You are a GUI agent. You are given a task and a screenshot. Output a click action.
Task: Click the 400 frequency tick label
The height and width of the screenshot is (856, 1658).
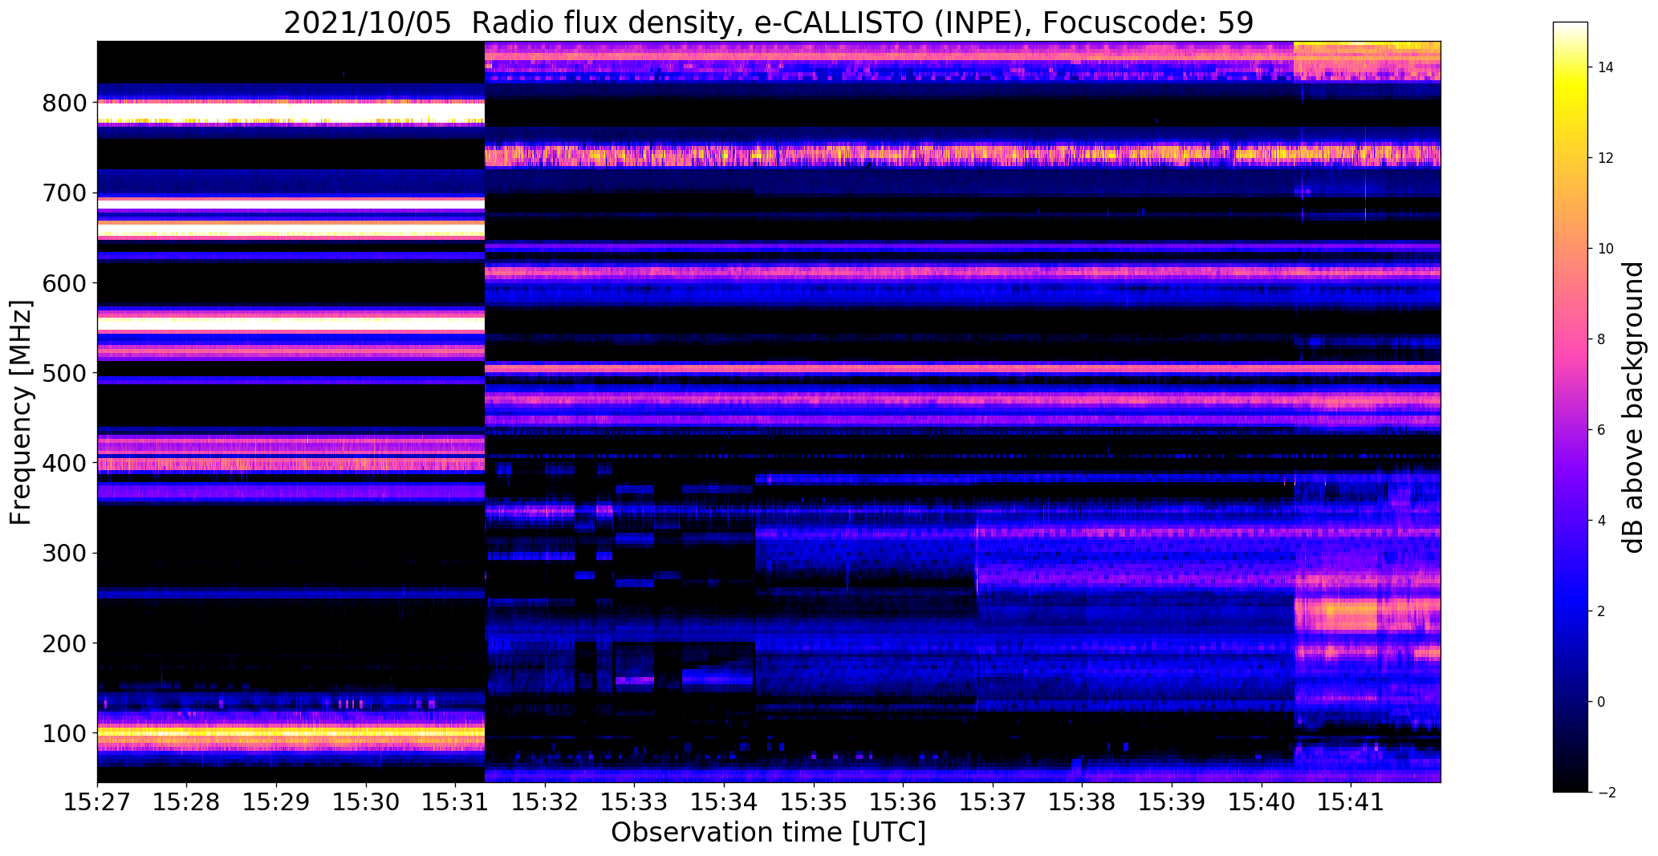66,464
